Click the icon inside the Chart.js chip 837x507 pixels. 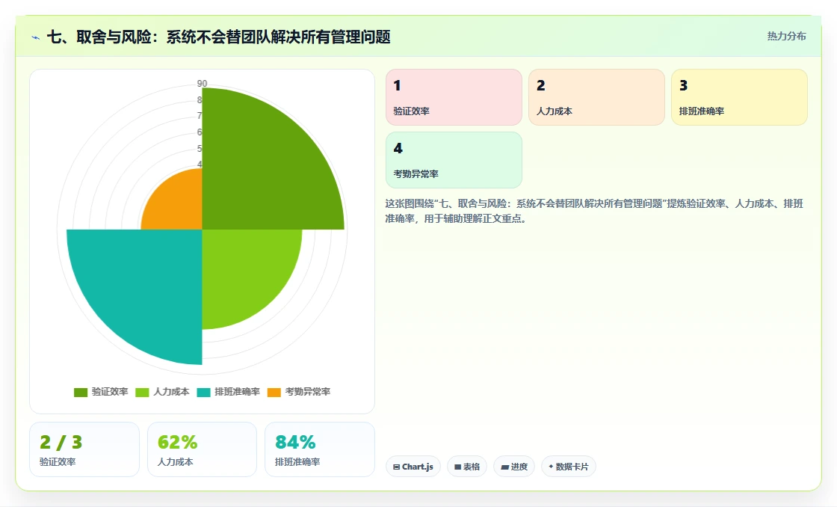[x=396, y=467]
